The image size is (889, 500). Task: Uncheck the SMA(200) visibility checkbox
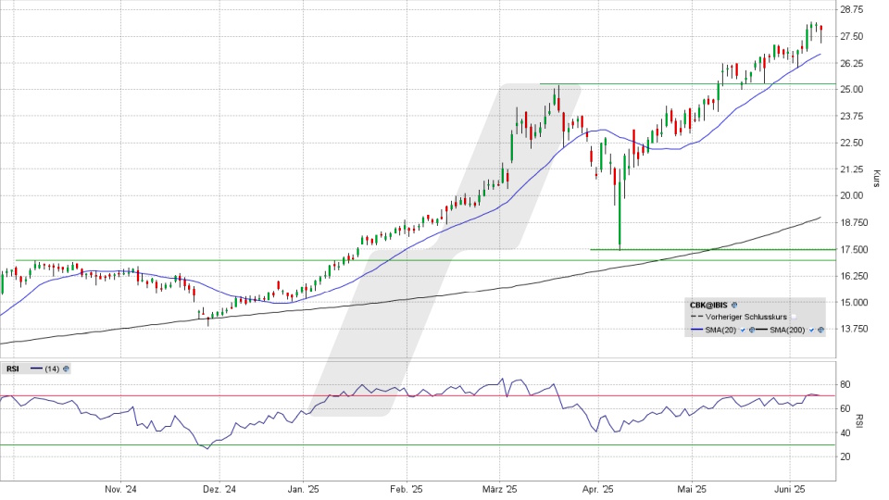point(811,330)
